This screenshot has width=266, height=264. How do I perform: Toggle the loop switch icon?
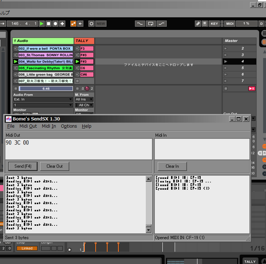151,24
